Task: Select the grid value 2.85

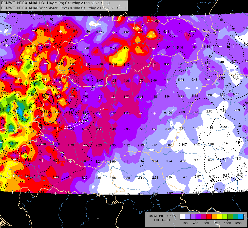Action: pyautogui.click(x=209, y=111)
